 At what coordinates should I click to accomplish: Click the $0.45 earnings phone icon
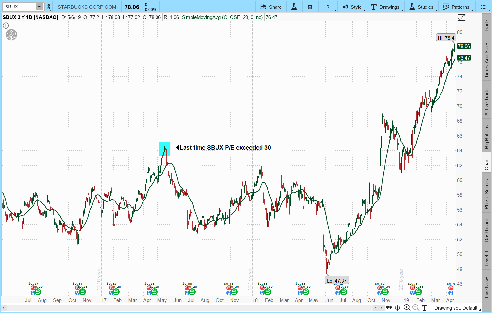tap(149, 288)
